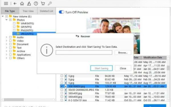The image size is (171, 107).
Task: Expand the Archive tree node
Action: point(6,51)
